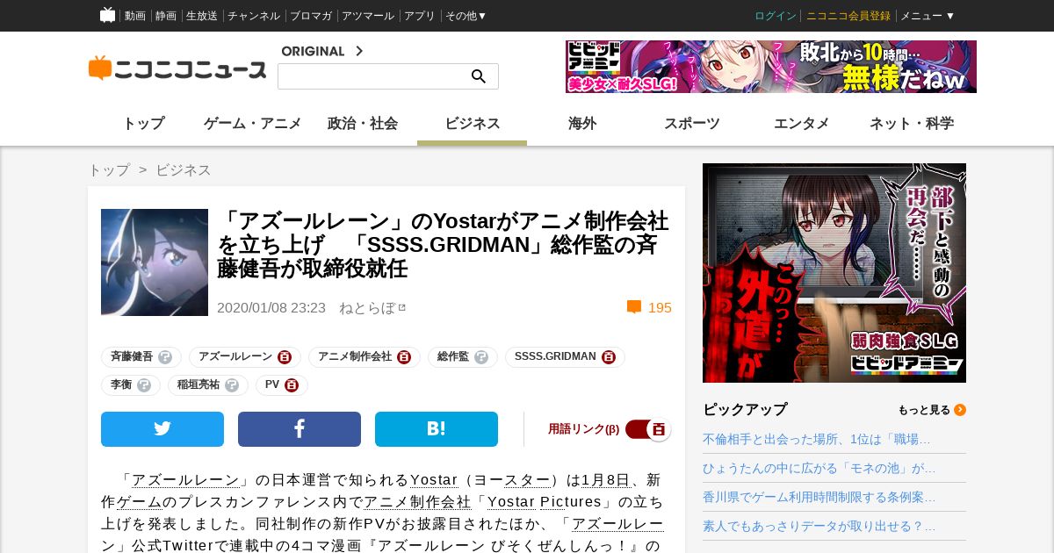Open the 海外 tab
The width and height of the screenshot is (1054, 553).
[x=582, y=124]
